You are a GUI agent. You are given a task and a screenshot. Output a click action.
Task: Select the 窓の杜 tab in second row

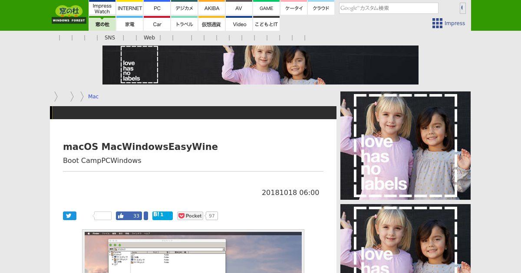[102, 24]
